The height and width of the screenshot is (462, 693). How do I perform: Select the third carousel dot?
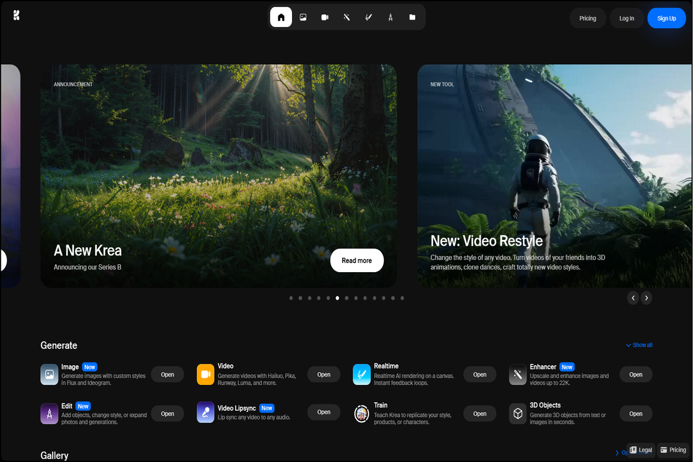pos(309,298)
